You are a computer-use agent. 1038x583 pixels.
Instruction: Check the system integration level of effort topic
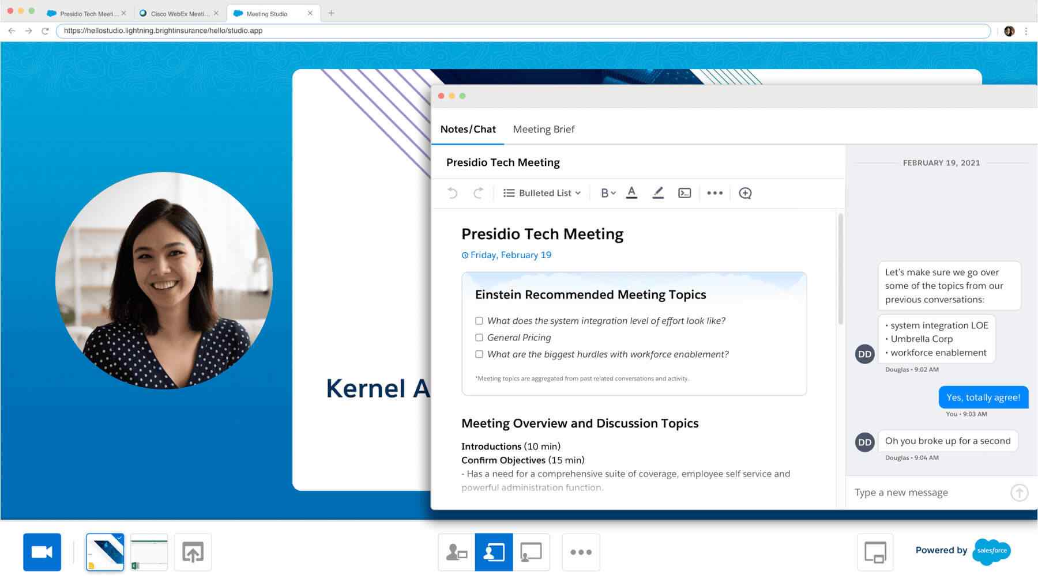[x=479, y=321]
